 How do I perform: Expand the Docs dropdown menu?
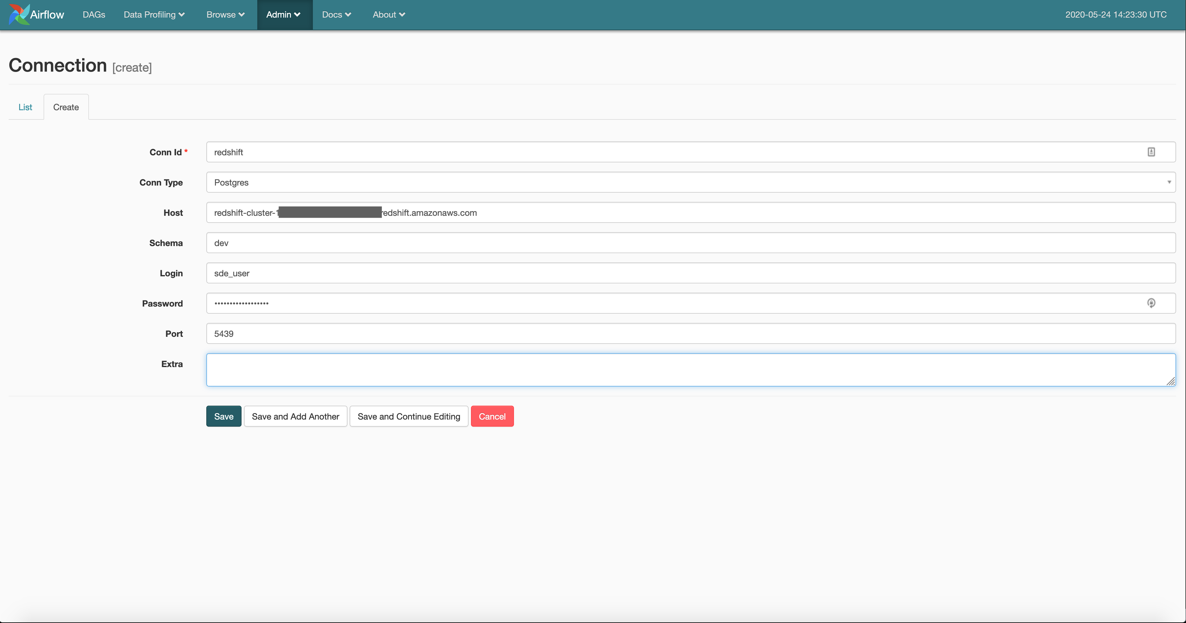click(337, 14)
